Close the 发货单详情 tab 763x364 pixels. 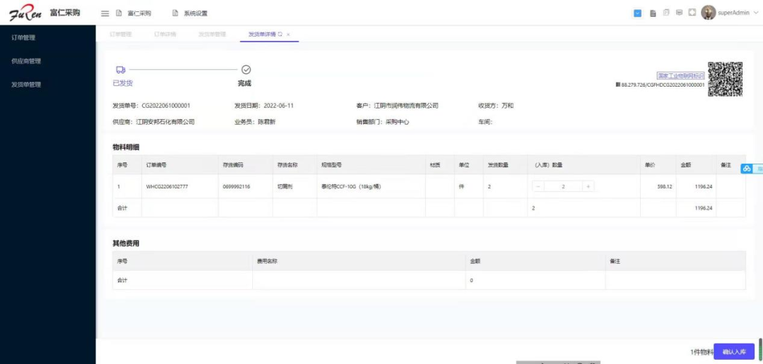(288, 35)
